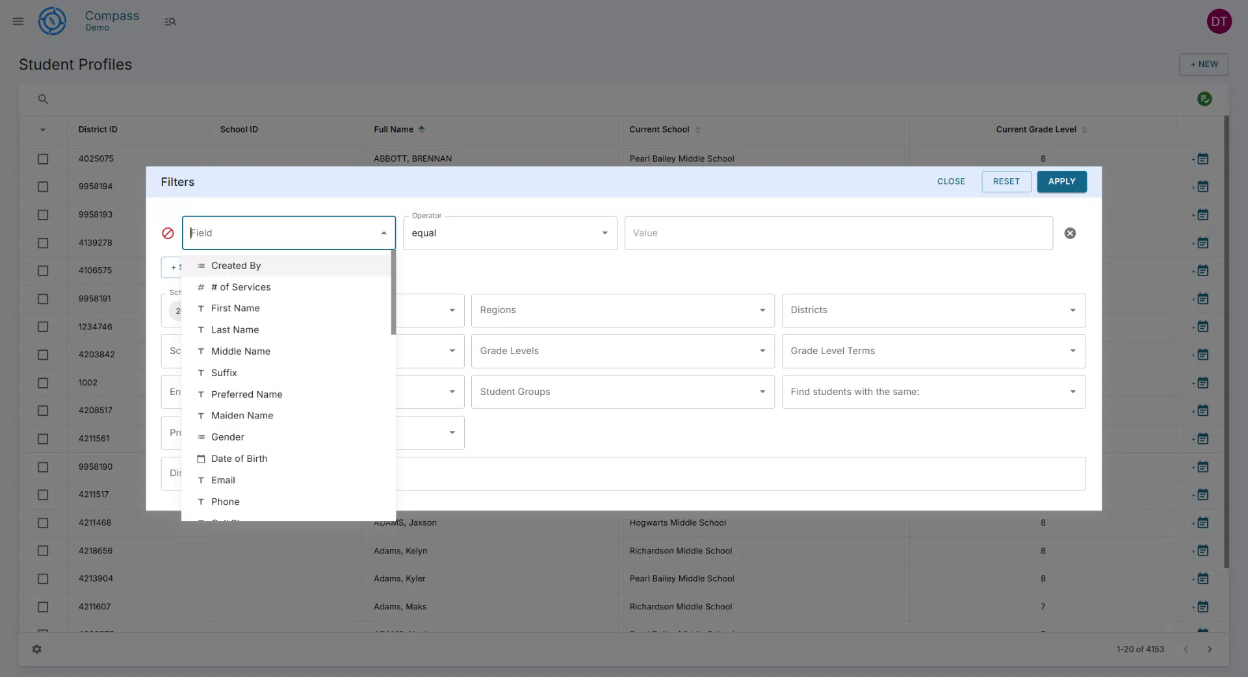The height and width of the screenshot is (677, 1248).
Task: Open the DT user avatar menu
Action: pyautogui.click(x=1220, y=21)
